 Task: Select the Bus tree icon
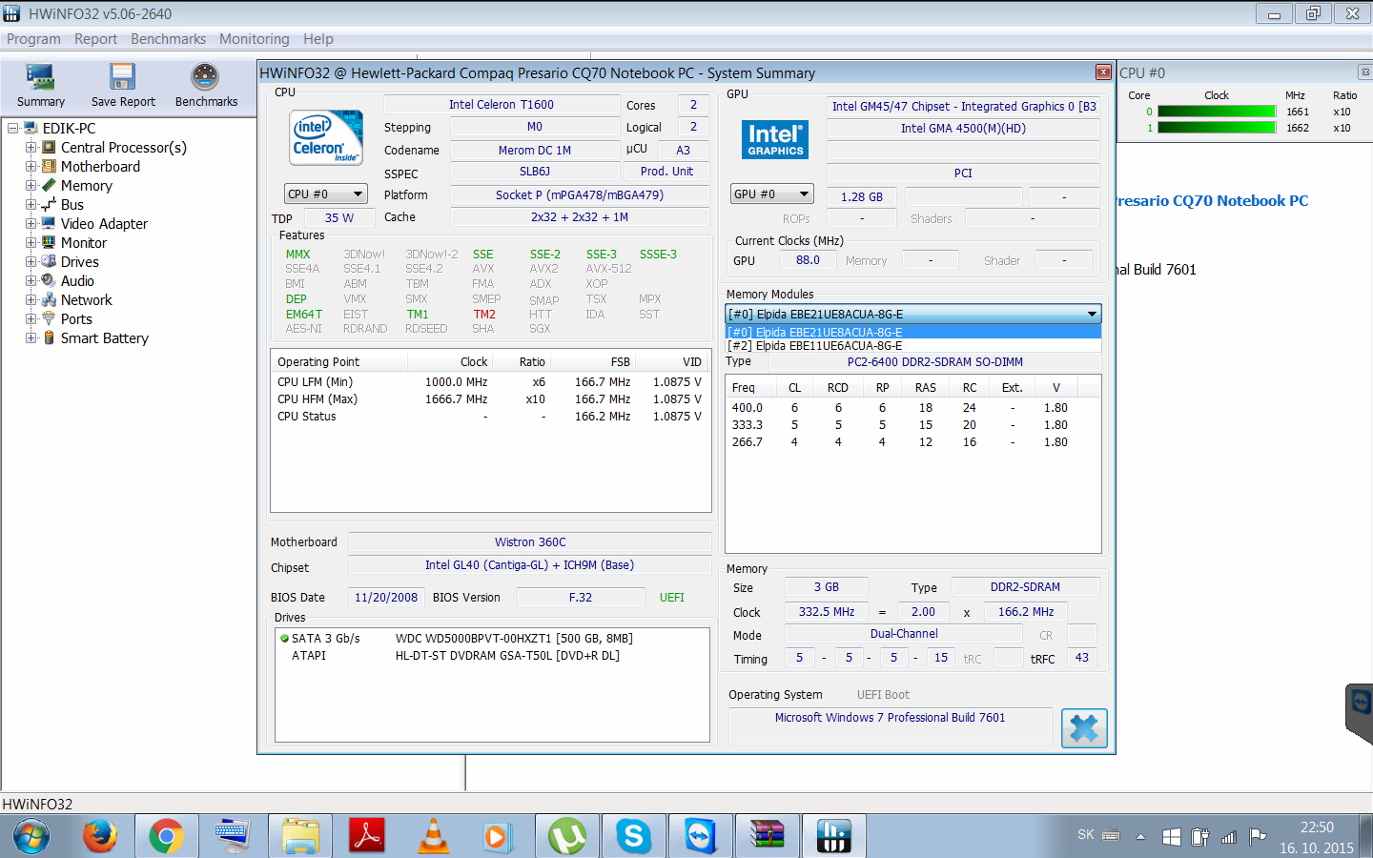tap(49, 205)
